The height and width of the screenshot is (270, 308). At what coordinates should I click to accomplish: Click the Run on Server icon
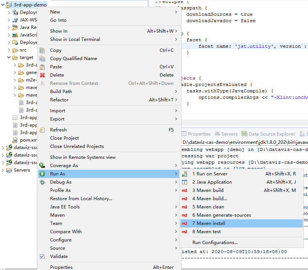click(184, 174)
